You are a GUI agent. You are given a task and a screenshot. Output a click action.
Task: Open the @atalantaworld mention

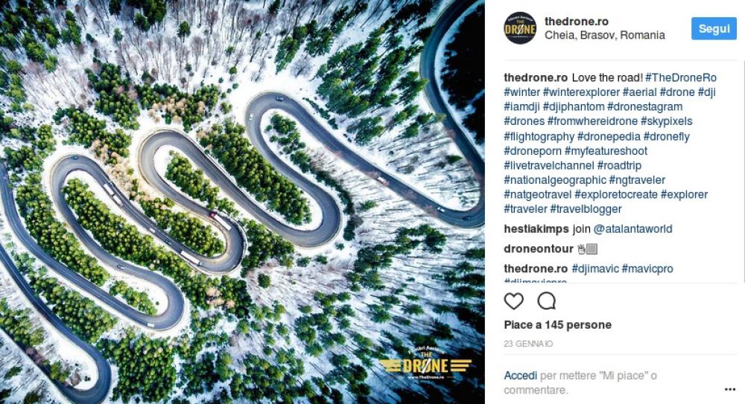[x=633, y=229]
